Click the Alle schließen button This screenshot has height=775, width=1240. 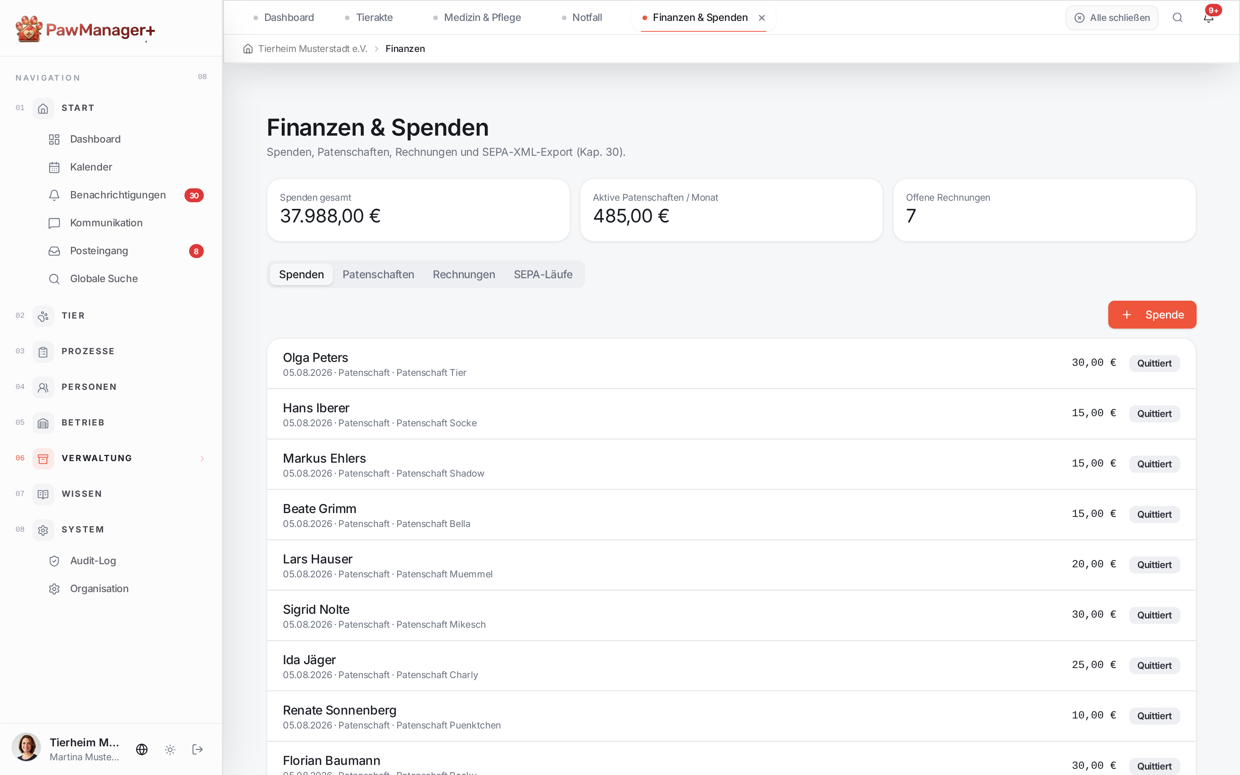click(x=1112, y=18)
